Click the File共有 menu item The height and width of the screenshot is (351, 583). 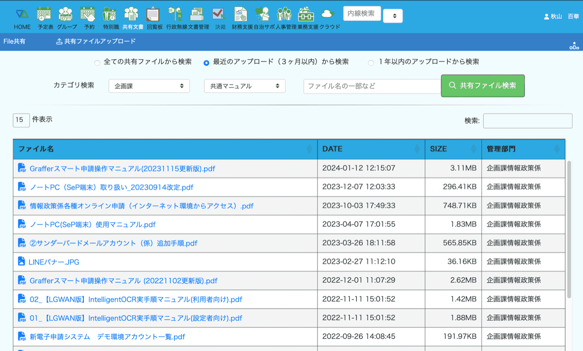click(15, 41)
